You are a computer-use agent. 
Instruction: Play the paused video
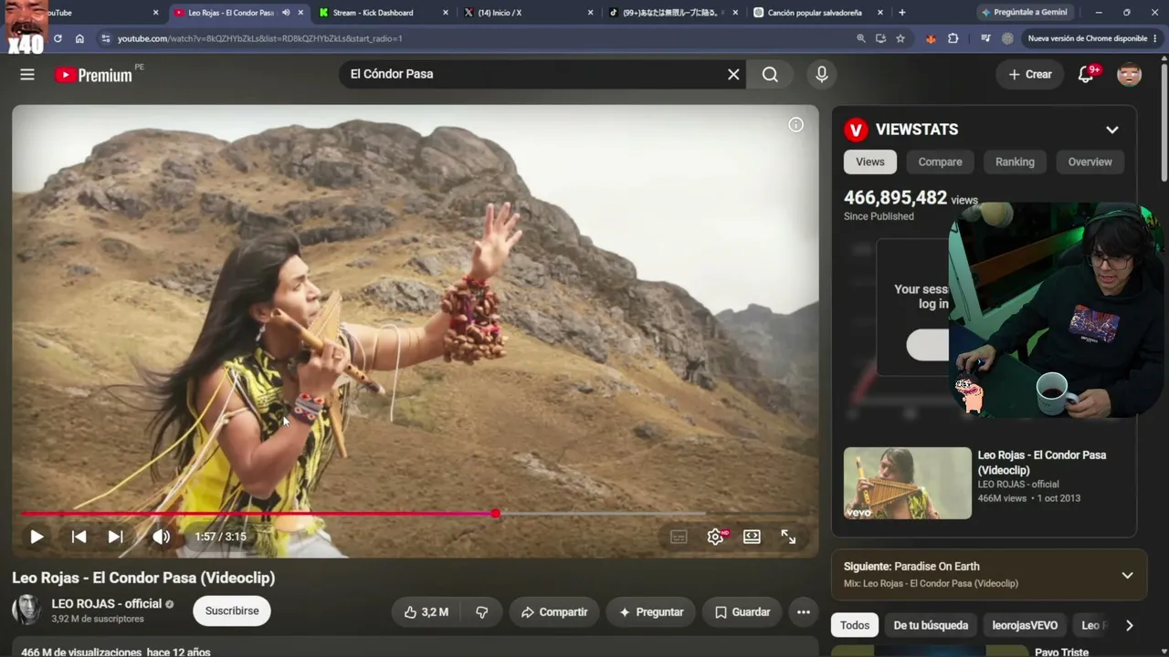(x=37, y=537)
